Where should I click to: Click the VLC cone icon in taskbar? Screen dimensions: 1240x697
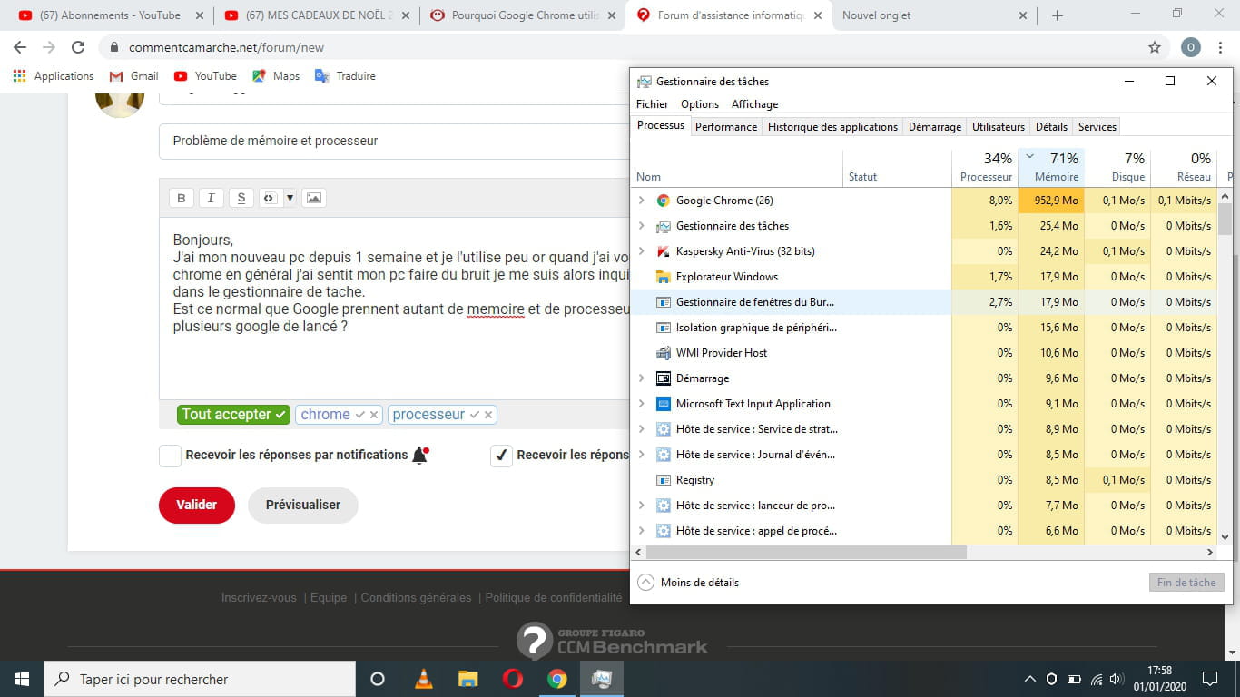click(422, 679)
